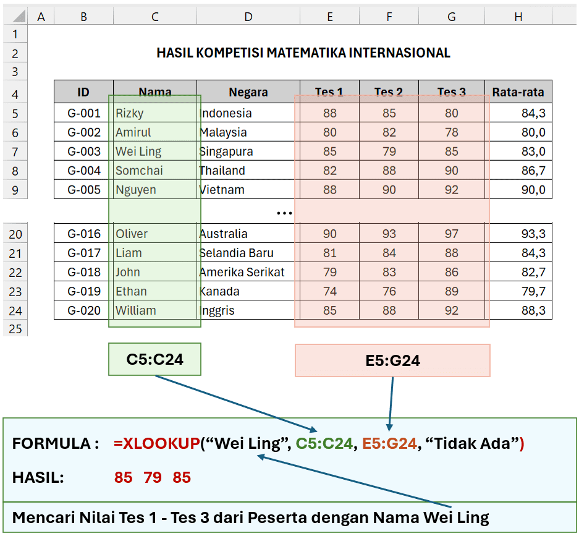579x536 pixels.
Task: Click Oliver's Tes 3 score 97
Action: (452, 234)
